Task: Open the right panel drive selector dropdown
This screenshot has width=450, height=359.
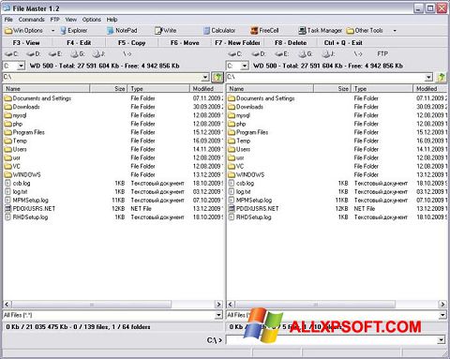Action: point(245,66)
